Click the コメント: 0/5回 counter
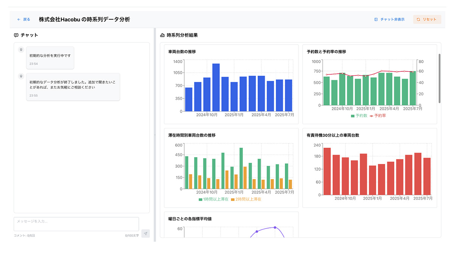The image size is (454, 255). tap(24, 235)
